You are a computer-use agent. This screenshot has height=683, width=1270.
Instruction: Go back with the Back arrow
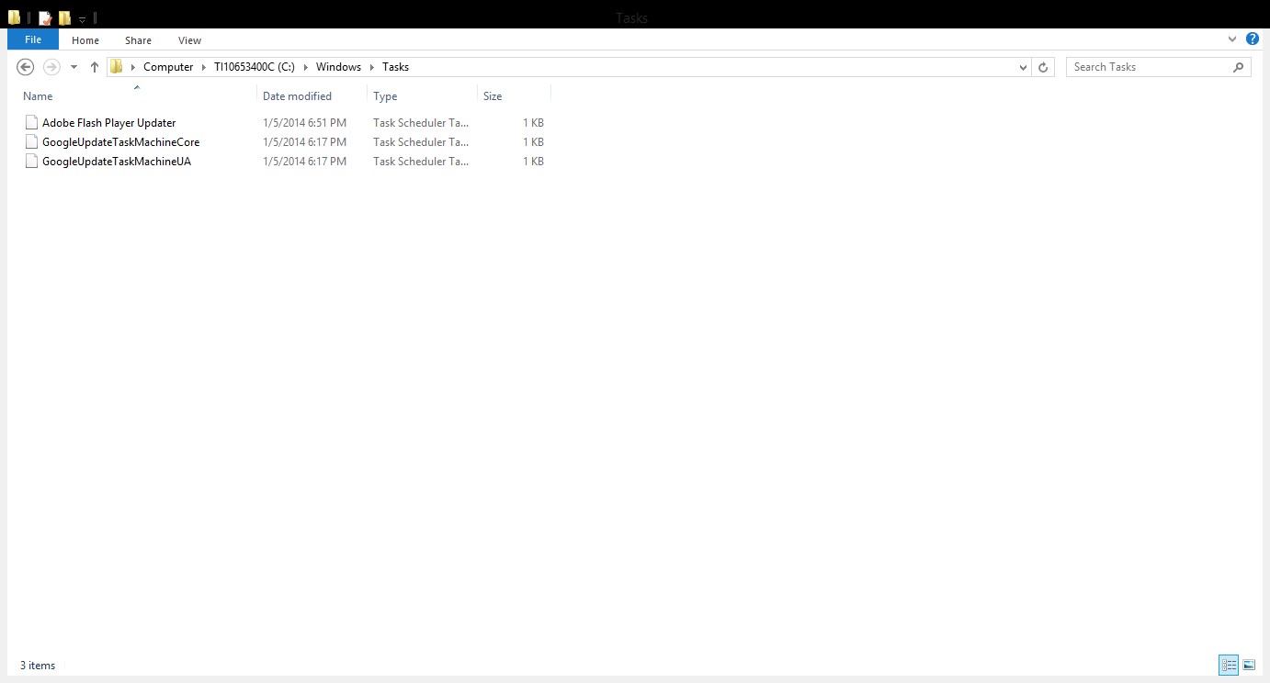pyautogui.click(x=26, y=67)
